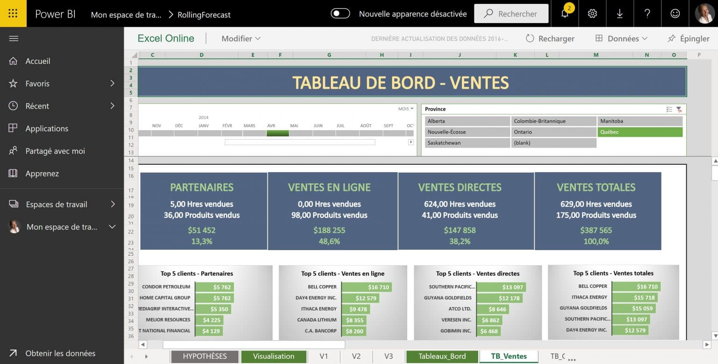The image size is (718, 364).
Task: Click the download icon in the top bar
Action: click(x=620, y=14)
